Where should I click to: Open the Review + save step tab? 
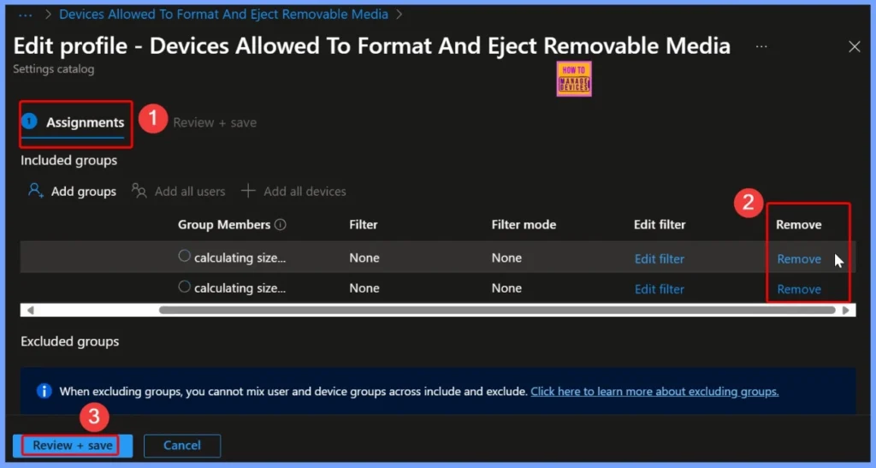214,122
